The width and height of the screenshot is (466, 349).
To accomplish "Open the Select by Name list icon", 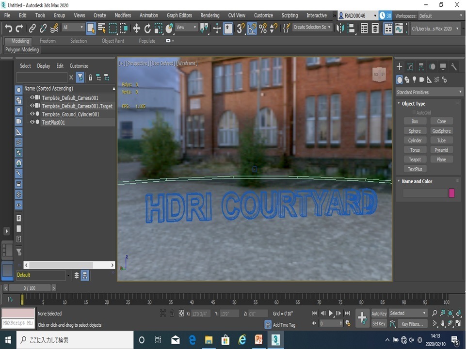I will tap(102, 29).
